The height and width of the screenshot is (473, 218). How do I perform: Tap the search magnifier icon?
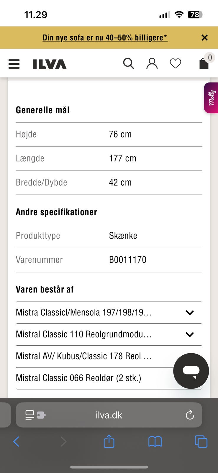pos(128,64)
